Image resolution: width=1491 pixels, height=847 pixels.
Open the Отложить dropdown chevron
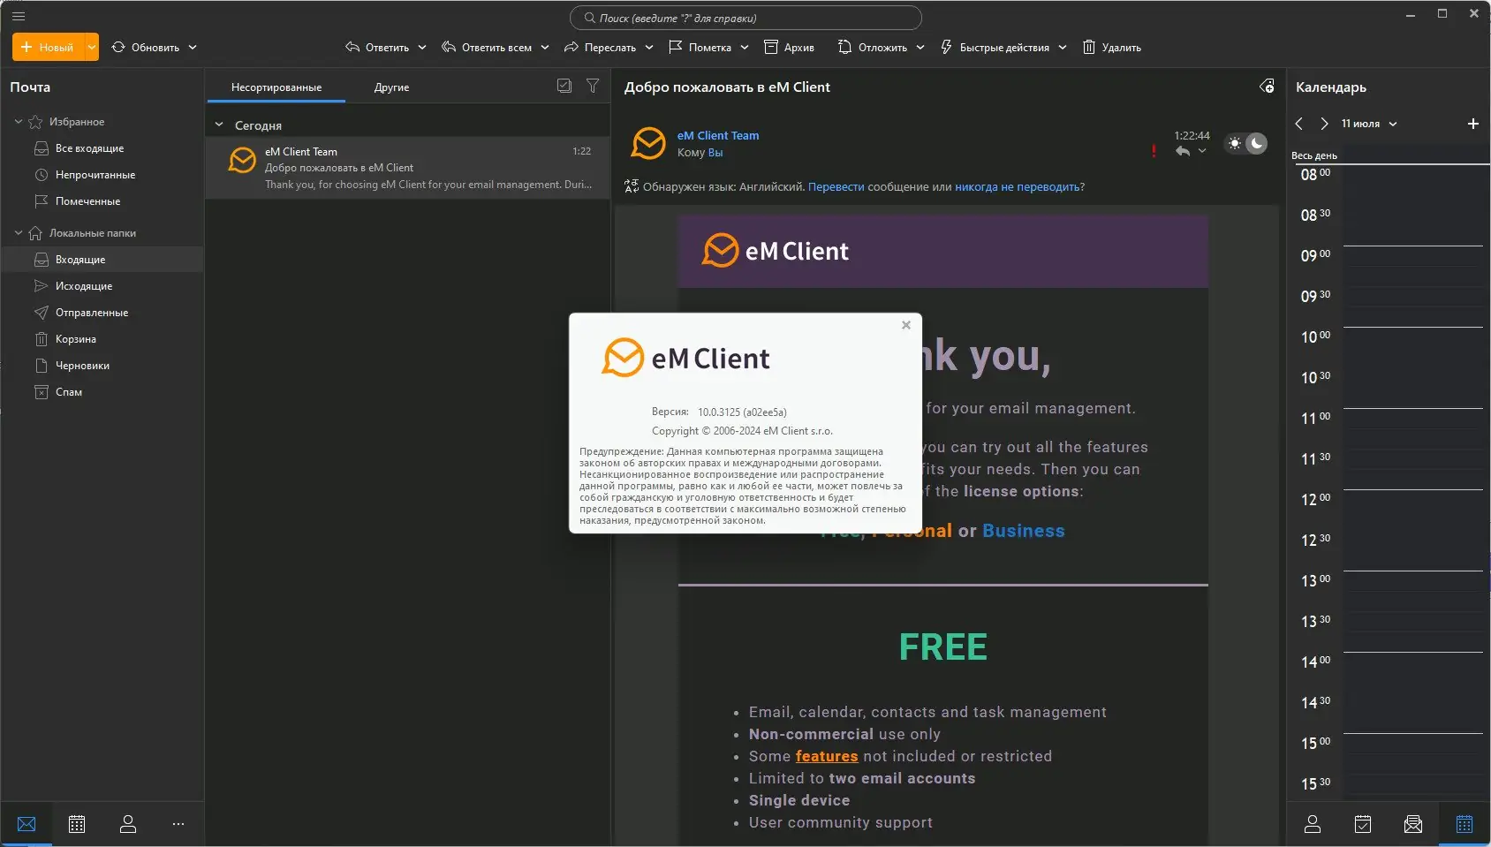point(920,48)
